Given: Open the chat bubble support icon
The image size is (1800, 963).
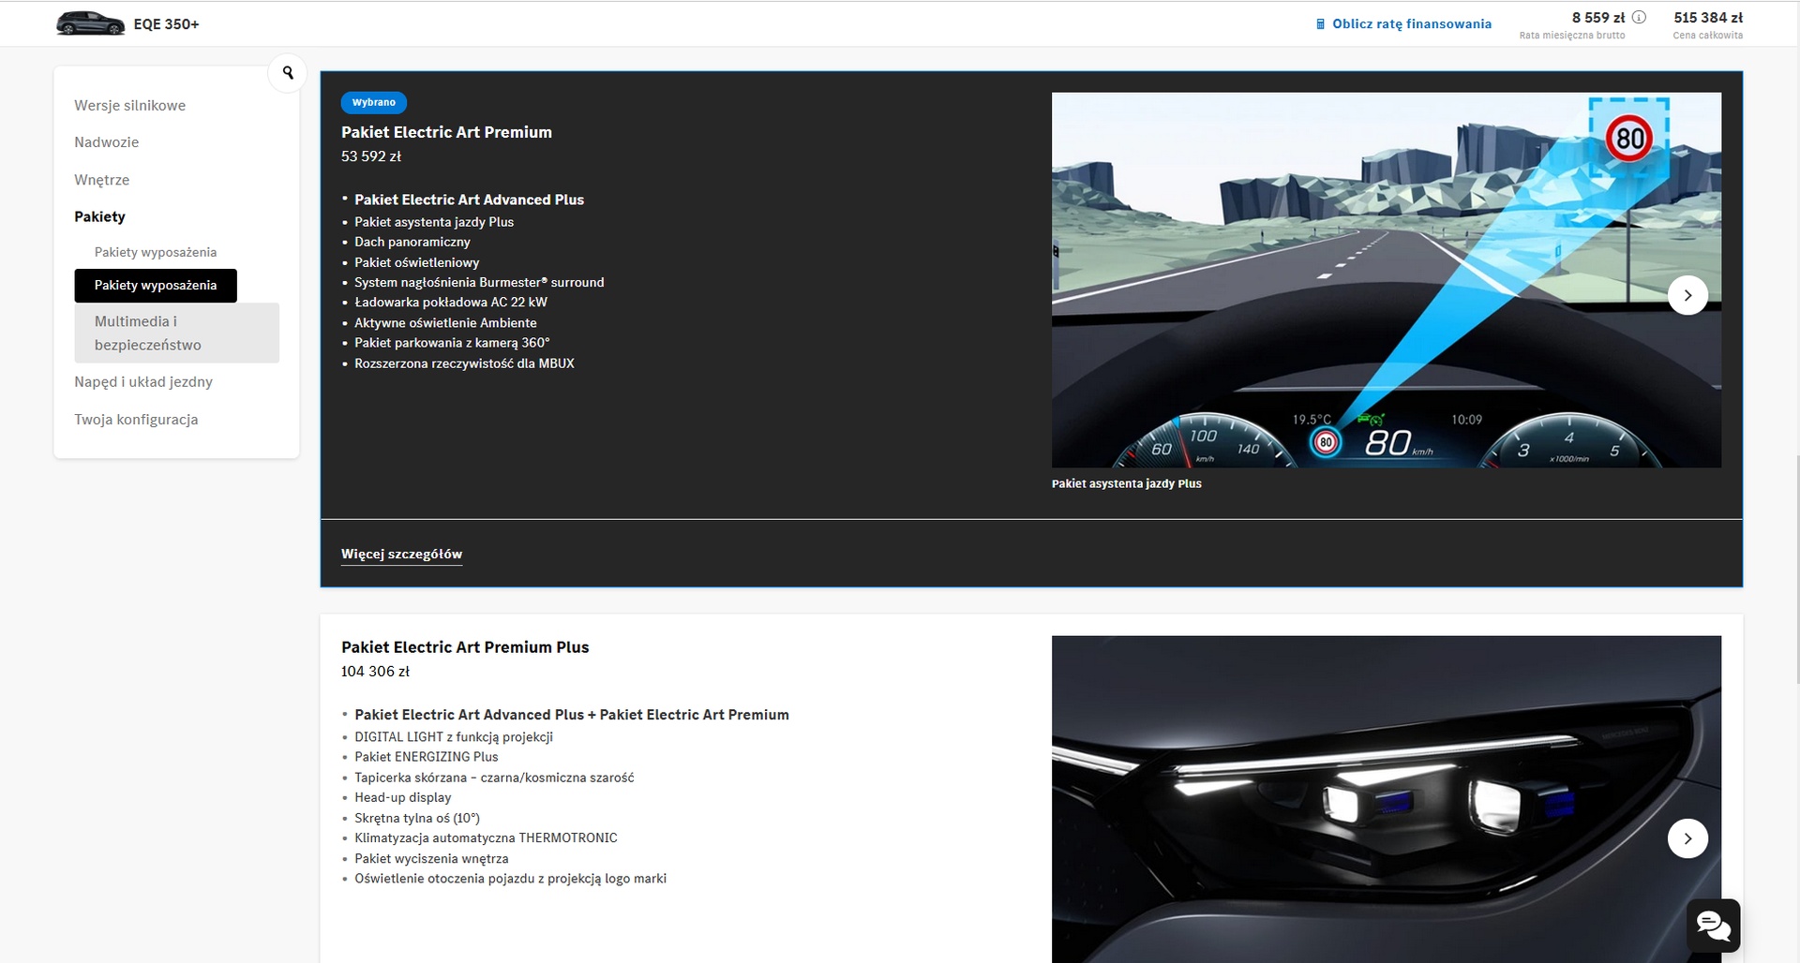Looking at the screenshot, I should 1713,926.
